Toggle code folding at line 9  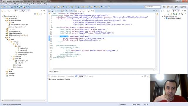point(52,28)
